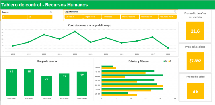The width and height of the screenshot is (215, 105).
Task: Clear the Genero slicer filter icon
Action: pyautogui.click(x=51, y=12)
